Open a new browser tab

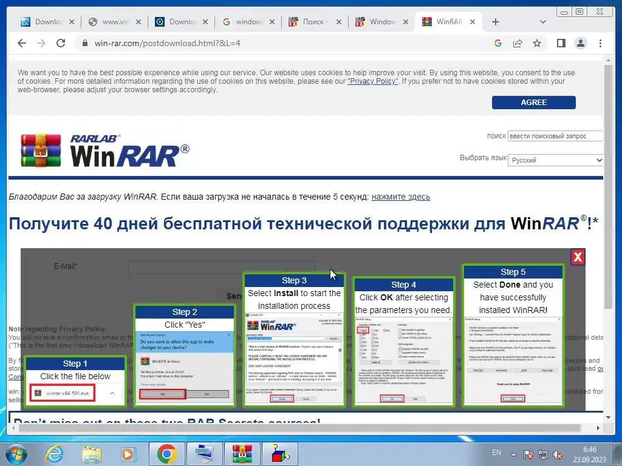pos(496,22)
